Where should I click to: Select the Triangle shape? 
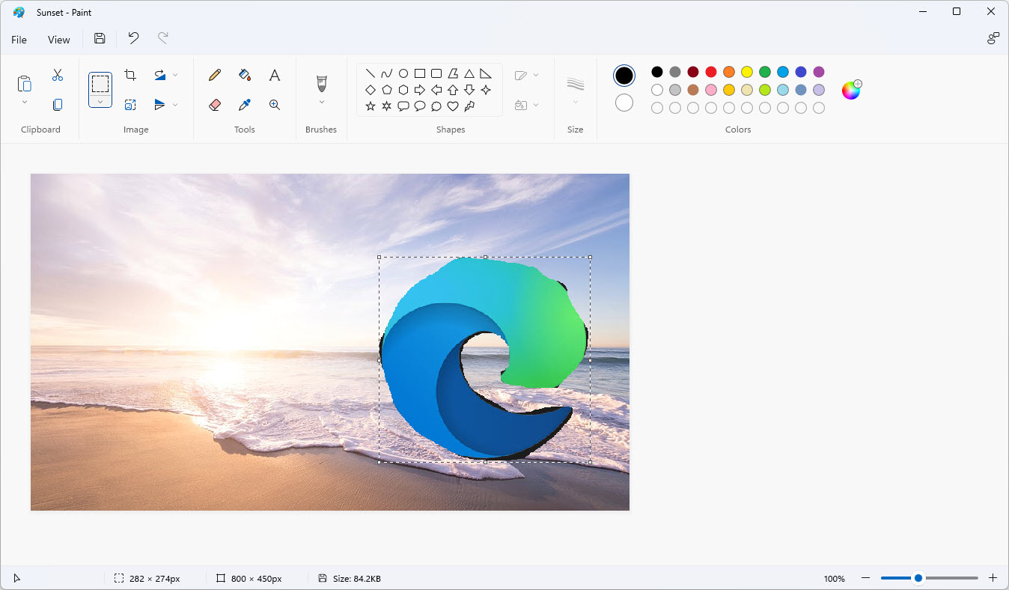(x=469, y=73)
